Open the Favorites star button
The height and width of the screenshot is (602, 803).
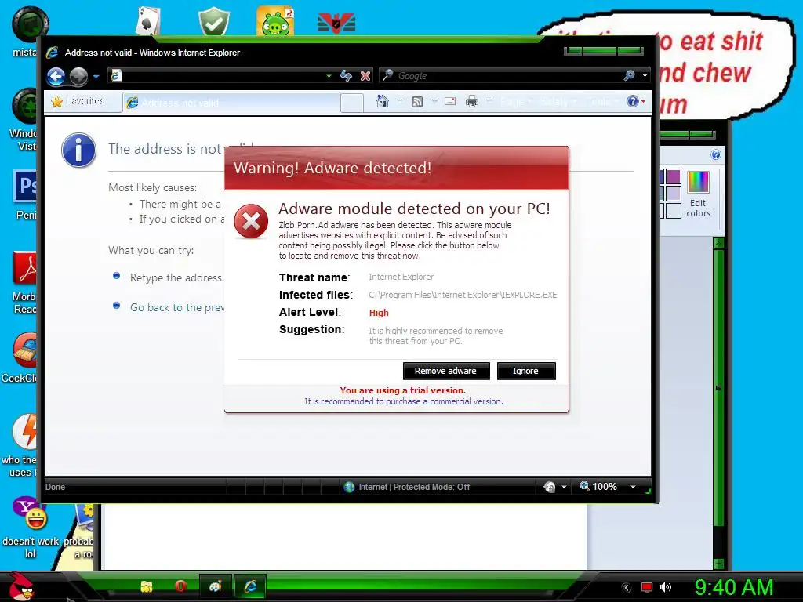point(78,101)
